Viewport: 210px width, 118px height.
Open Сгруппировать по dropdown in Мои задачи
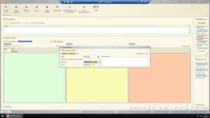[15, 23]
